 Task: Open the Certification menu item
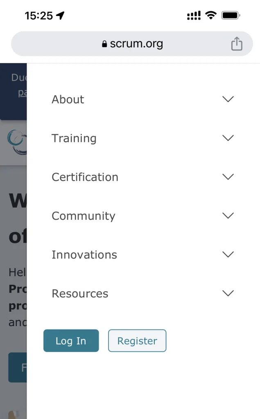point(85,177)
